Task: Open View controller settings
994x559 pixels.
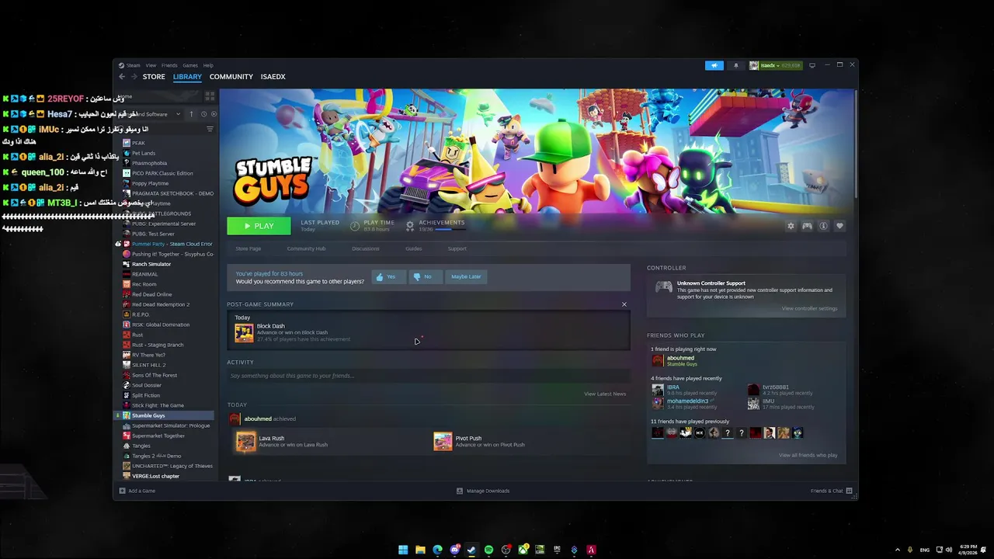Action: (x=809, y=308)
